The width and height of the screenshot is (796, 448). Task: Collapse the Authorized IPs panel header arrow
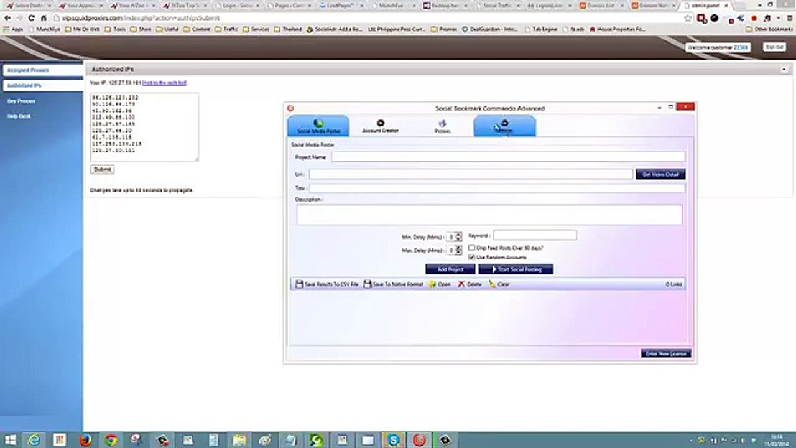[x=784, y=69]
